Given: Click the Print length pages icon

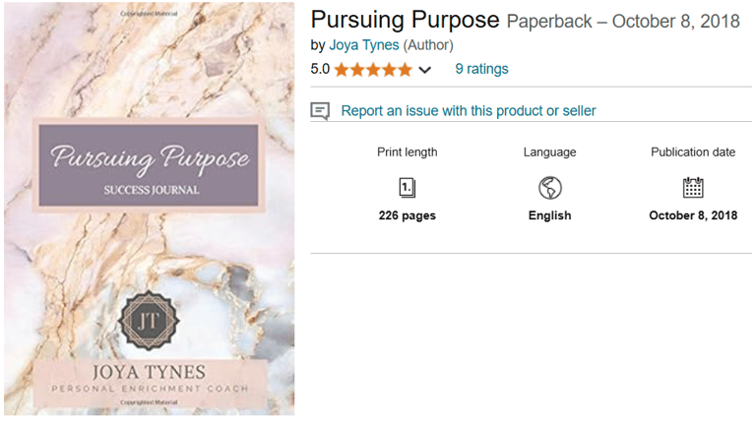Looking at the screenshot, I should point(407,187).
